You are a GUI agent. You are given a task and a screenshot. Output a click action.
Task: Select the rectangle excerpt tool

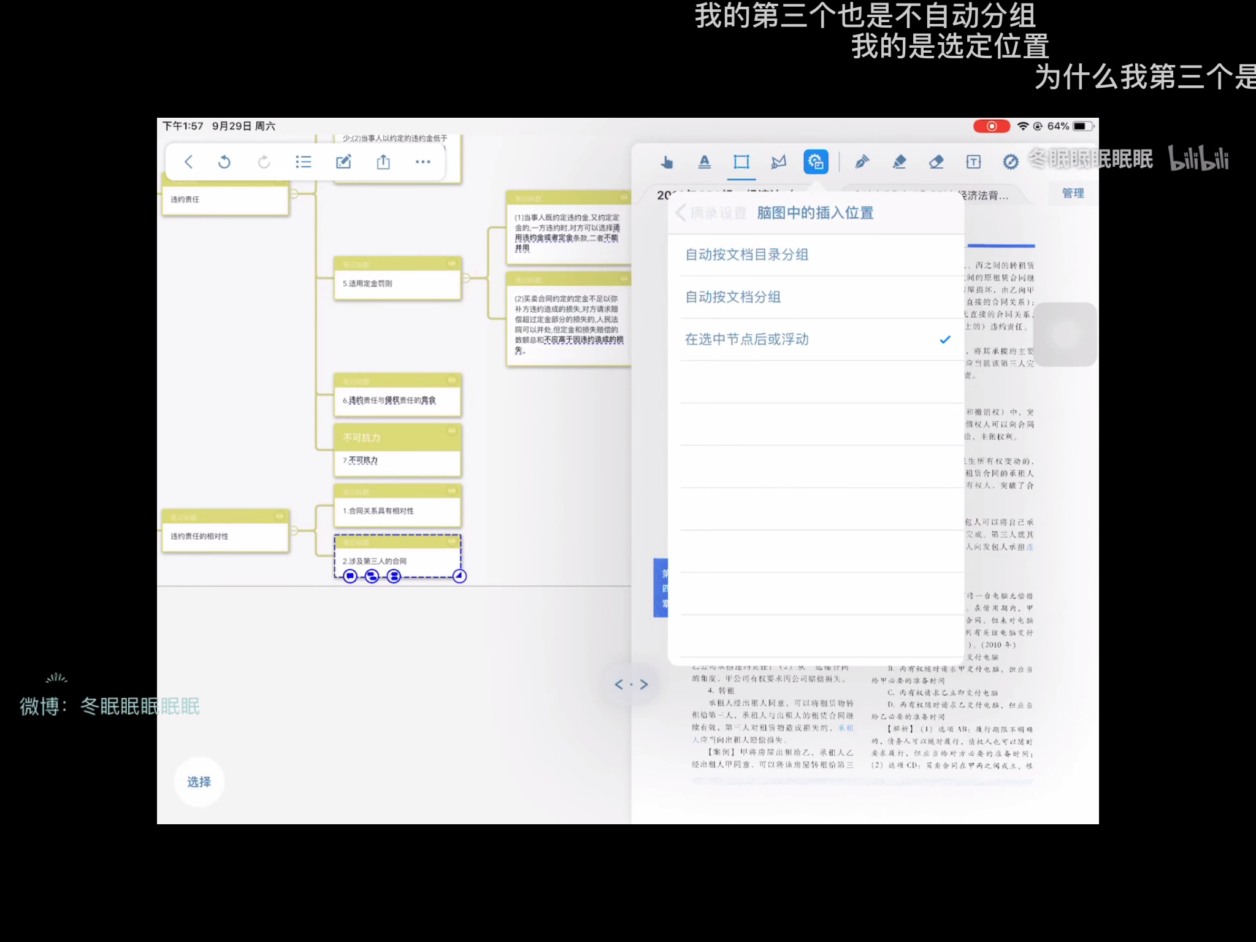[741, 162]
